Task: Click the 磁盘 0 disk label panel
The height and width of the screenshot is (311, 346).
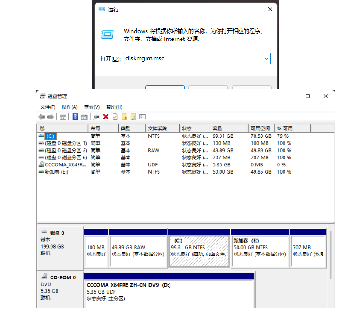Action: click(x=60, y=248)
